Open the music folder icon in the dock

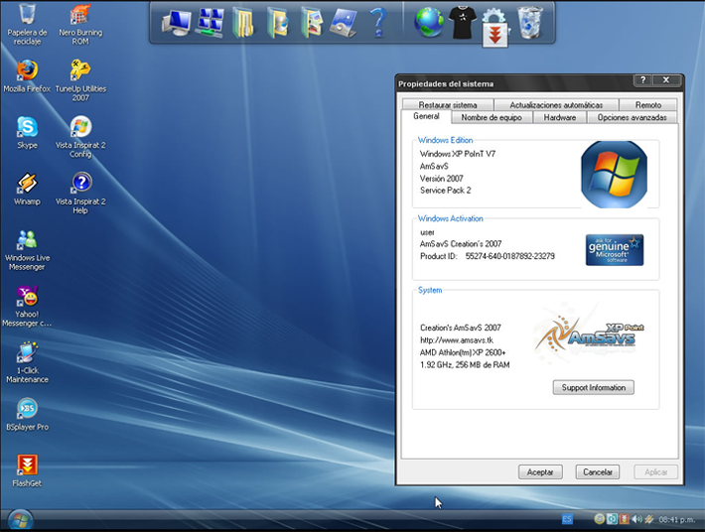point(277,23)
